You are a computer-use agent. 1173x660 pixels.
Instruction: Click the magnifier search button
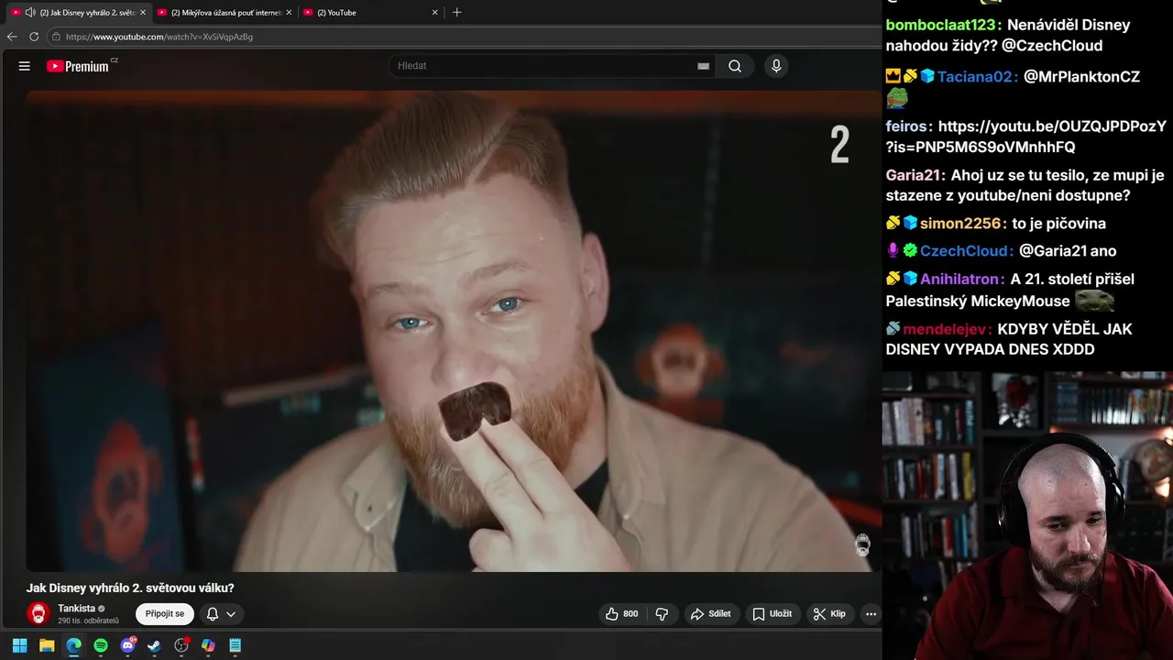point(735,66)
